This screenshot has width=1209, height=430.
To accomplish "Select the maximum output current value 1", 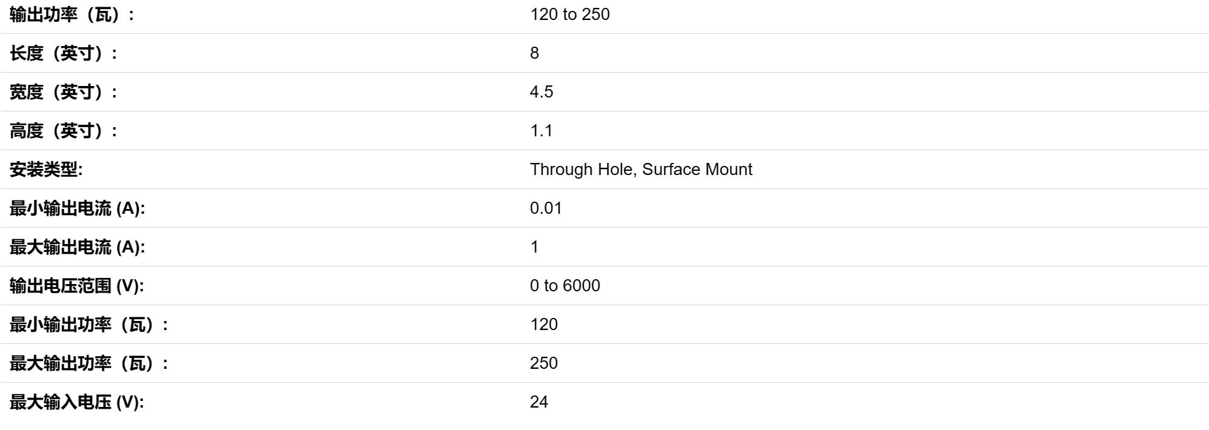I will pos(534,247).
